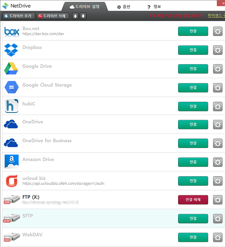
Task: Move selected drive down with arrow
Action: click(83, 16)
